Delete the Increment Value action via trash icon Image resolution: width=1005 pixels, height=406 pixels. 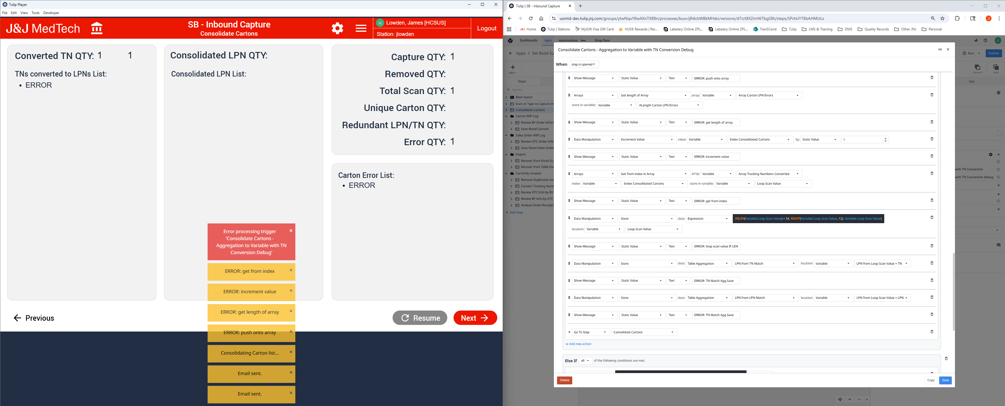(932, 139)
